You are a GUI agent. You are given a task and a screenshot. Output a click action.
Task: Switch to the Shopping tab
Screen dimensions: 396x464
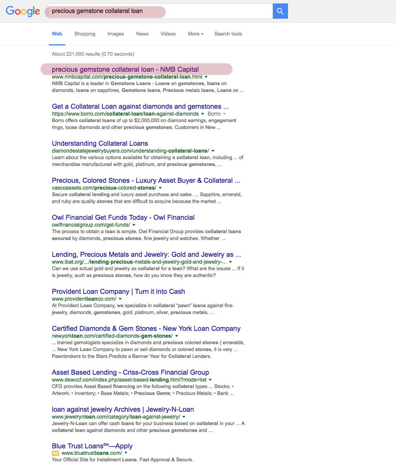point(85,34)
